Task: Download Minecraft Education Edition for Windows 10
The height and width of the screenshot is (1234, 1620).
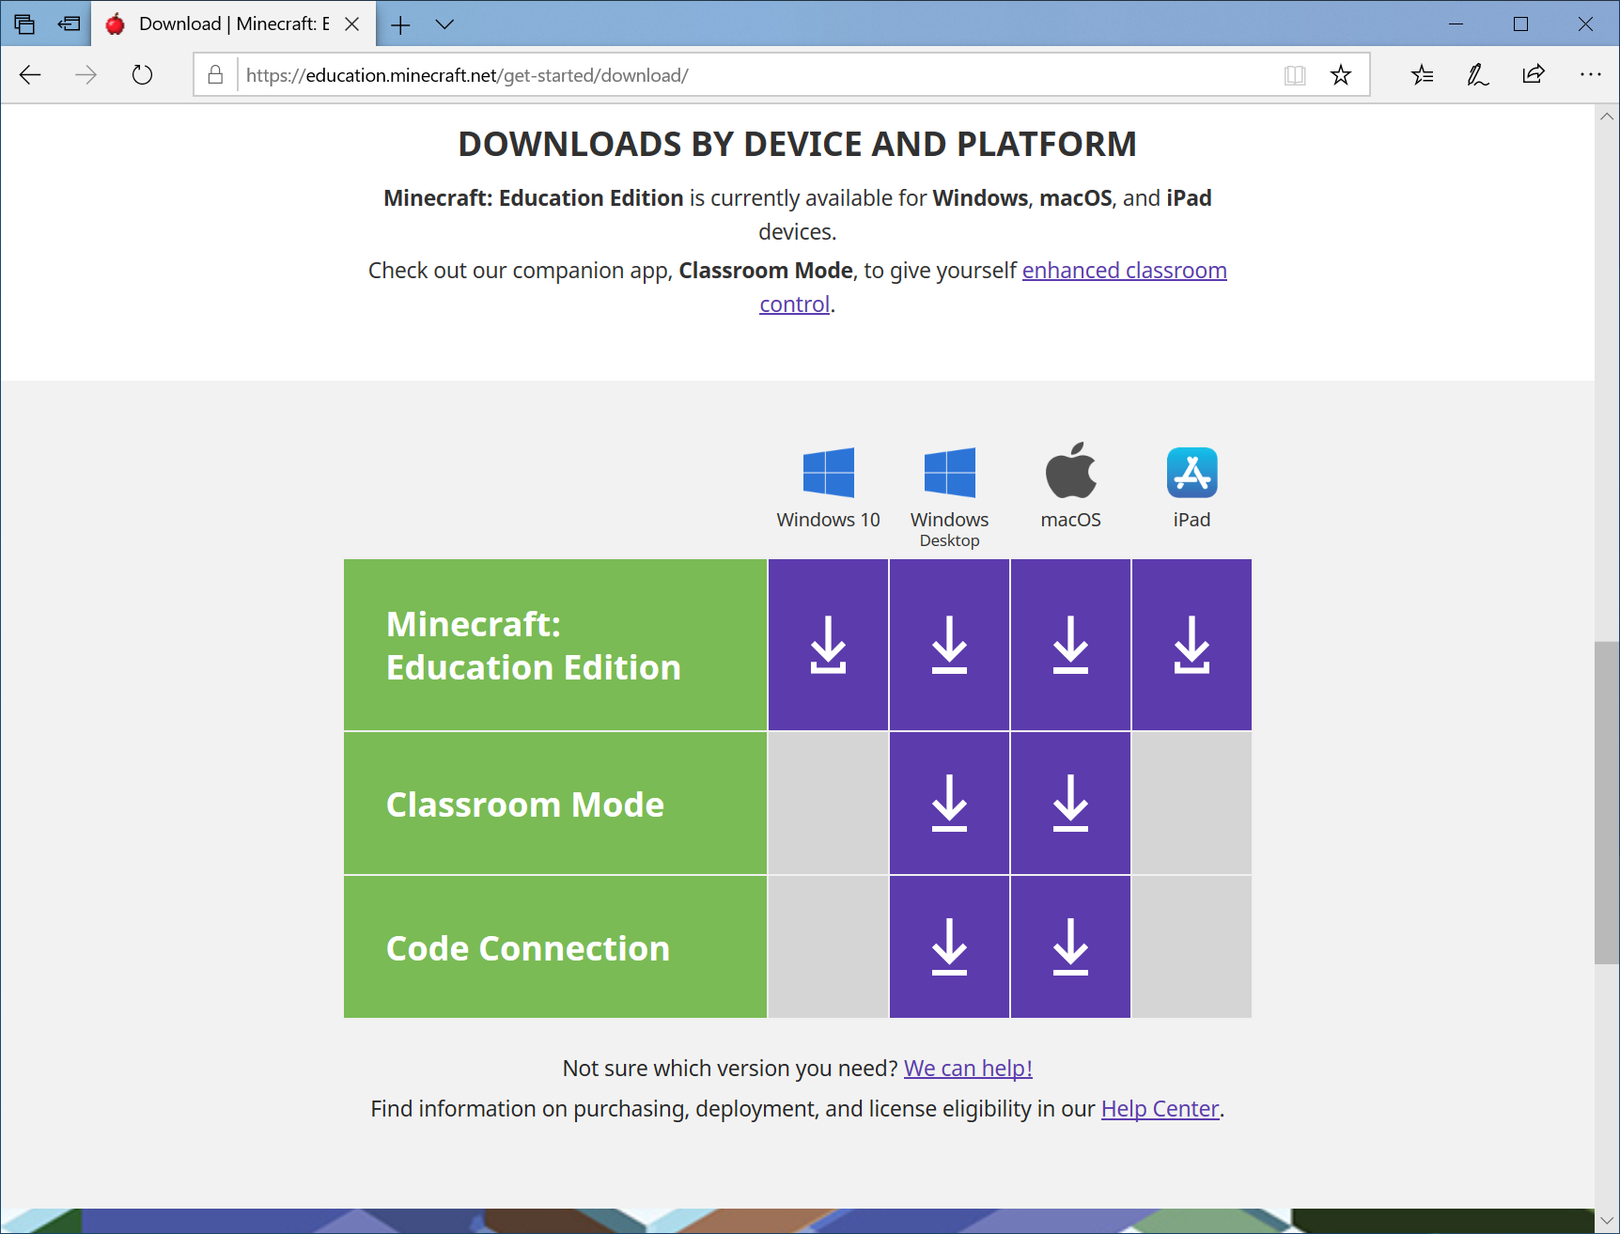Action: click(827, 645)
